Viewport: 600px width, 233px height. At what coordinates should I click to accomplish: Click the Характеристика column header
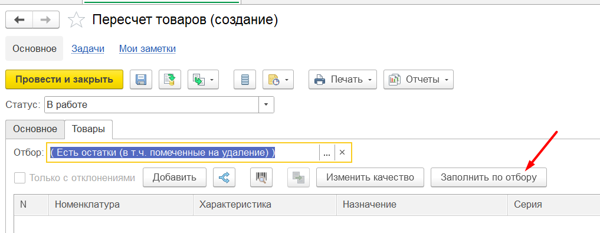click(265, 205)
